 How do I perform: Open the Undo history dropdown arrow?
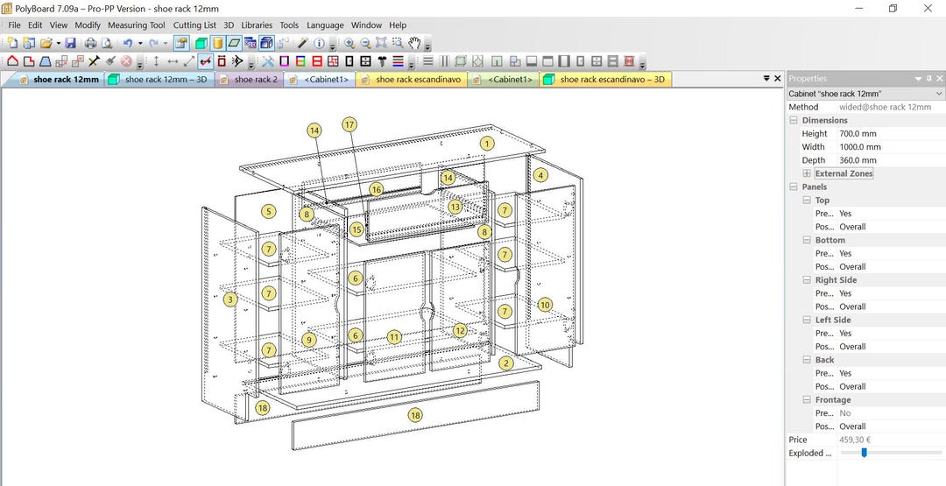point(140,44)
